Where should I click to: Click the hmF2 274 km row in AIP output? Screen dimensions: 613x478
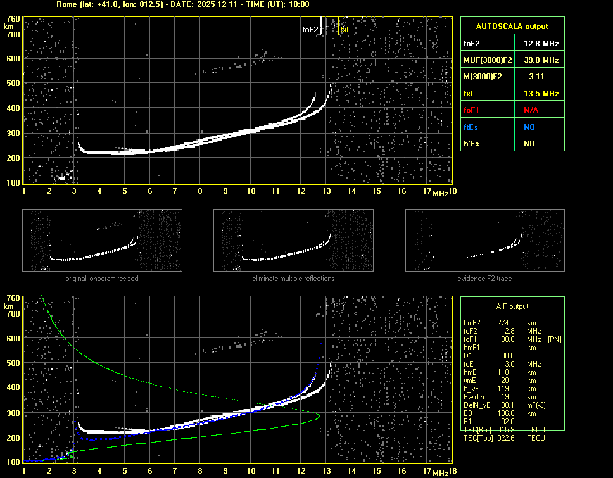click(503, 322)
